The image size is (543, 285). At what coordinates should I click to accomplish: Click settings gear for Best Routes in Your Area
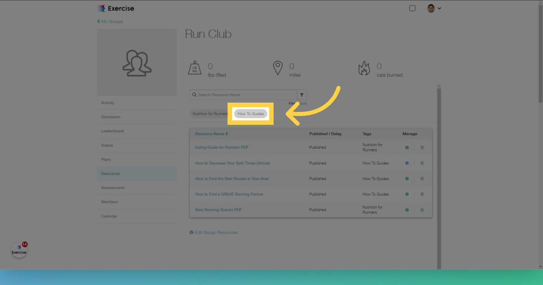pos(407,179)
